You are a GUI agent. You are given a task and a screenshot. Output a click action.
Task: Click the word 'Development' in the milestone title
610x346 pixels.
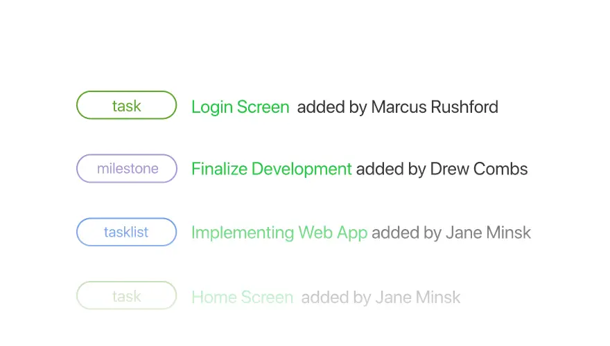tap(302, 170)
